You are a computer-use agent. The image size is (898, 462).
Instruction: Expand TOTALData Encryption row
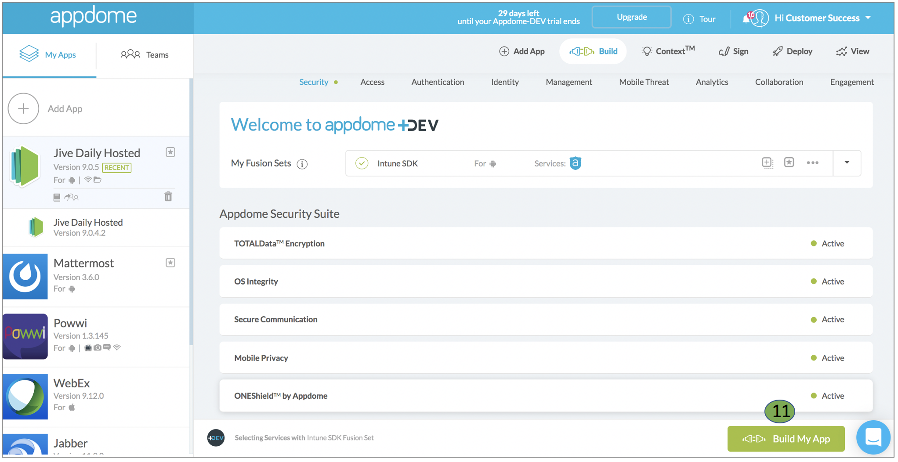click(546, 243)
